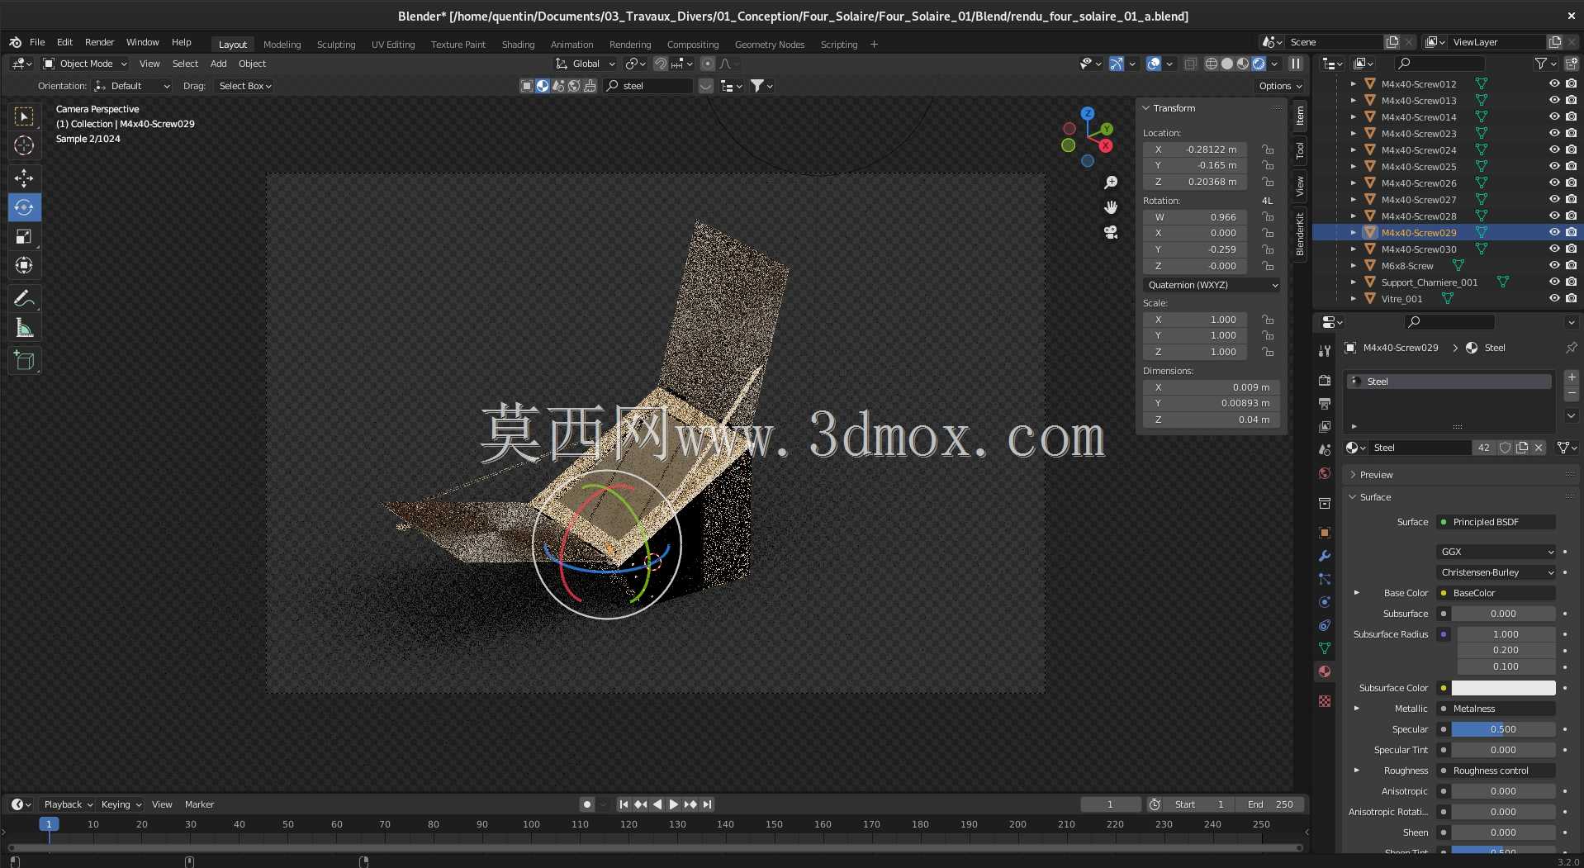The image size is (1584, 868).
Task: Open the Options popover
Action: (1279, 86)
